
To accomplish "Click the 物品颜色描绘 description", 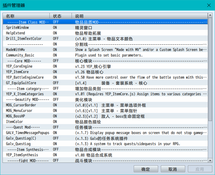I will [88, 122].
